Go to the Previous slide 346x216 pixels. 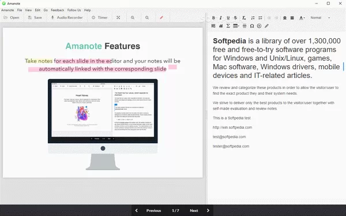pos(153,210)
